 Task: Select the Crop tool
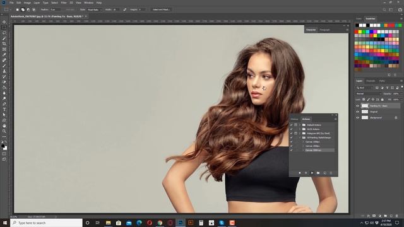tap(4, 44)
